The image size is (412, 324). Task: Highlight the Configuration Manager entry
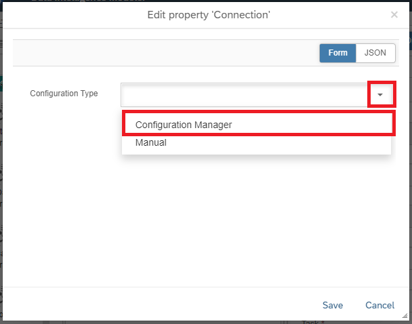(184, 125)
